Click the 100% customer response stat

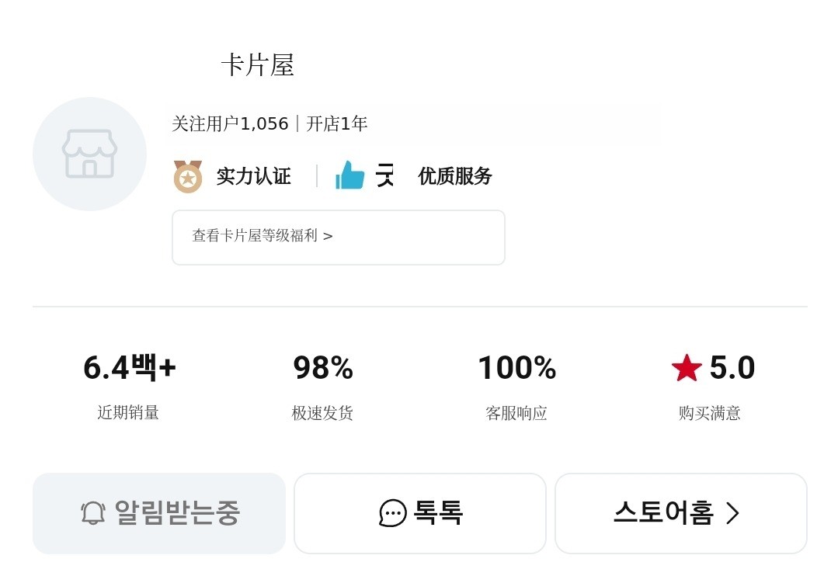(516, 368)
